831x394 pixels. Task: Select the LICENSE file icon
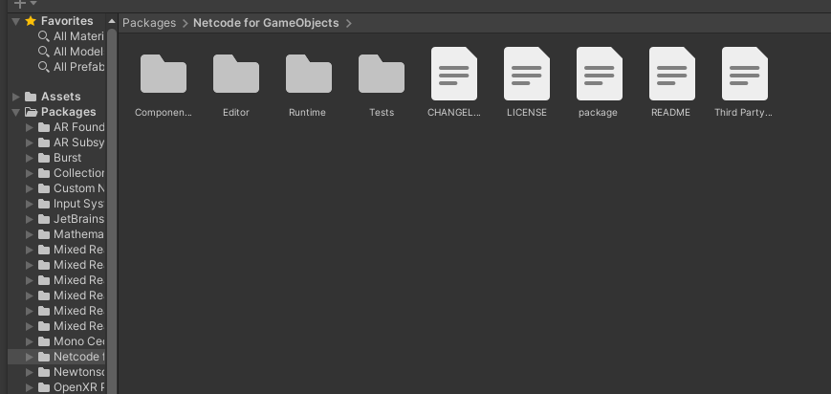point(526,74)
